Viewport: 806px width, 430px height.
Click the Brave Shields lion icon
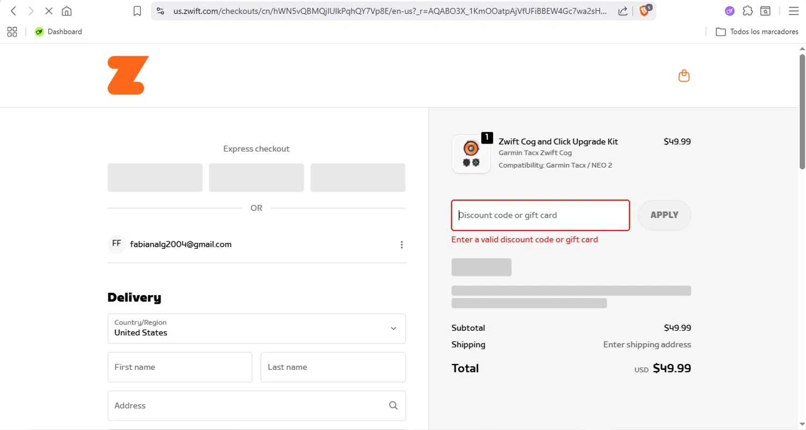tap(644, 11)
